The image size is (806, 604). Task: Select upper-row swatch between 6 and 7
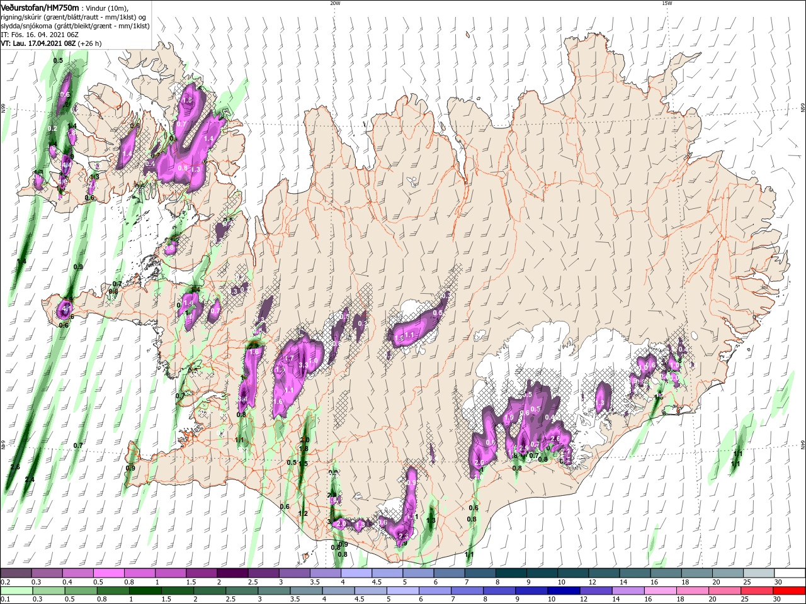449,573
